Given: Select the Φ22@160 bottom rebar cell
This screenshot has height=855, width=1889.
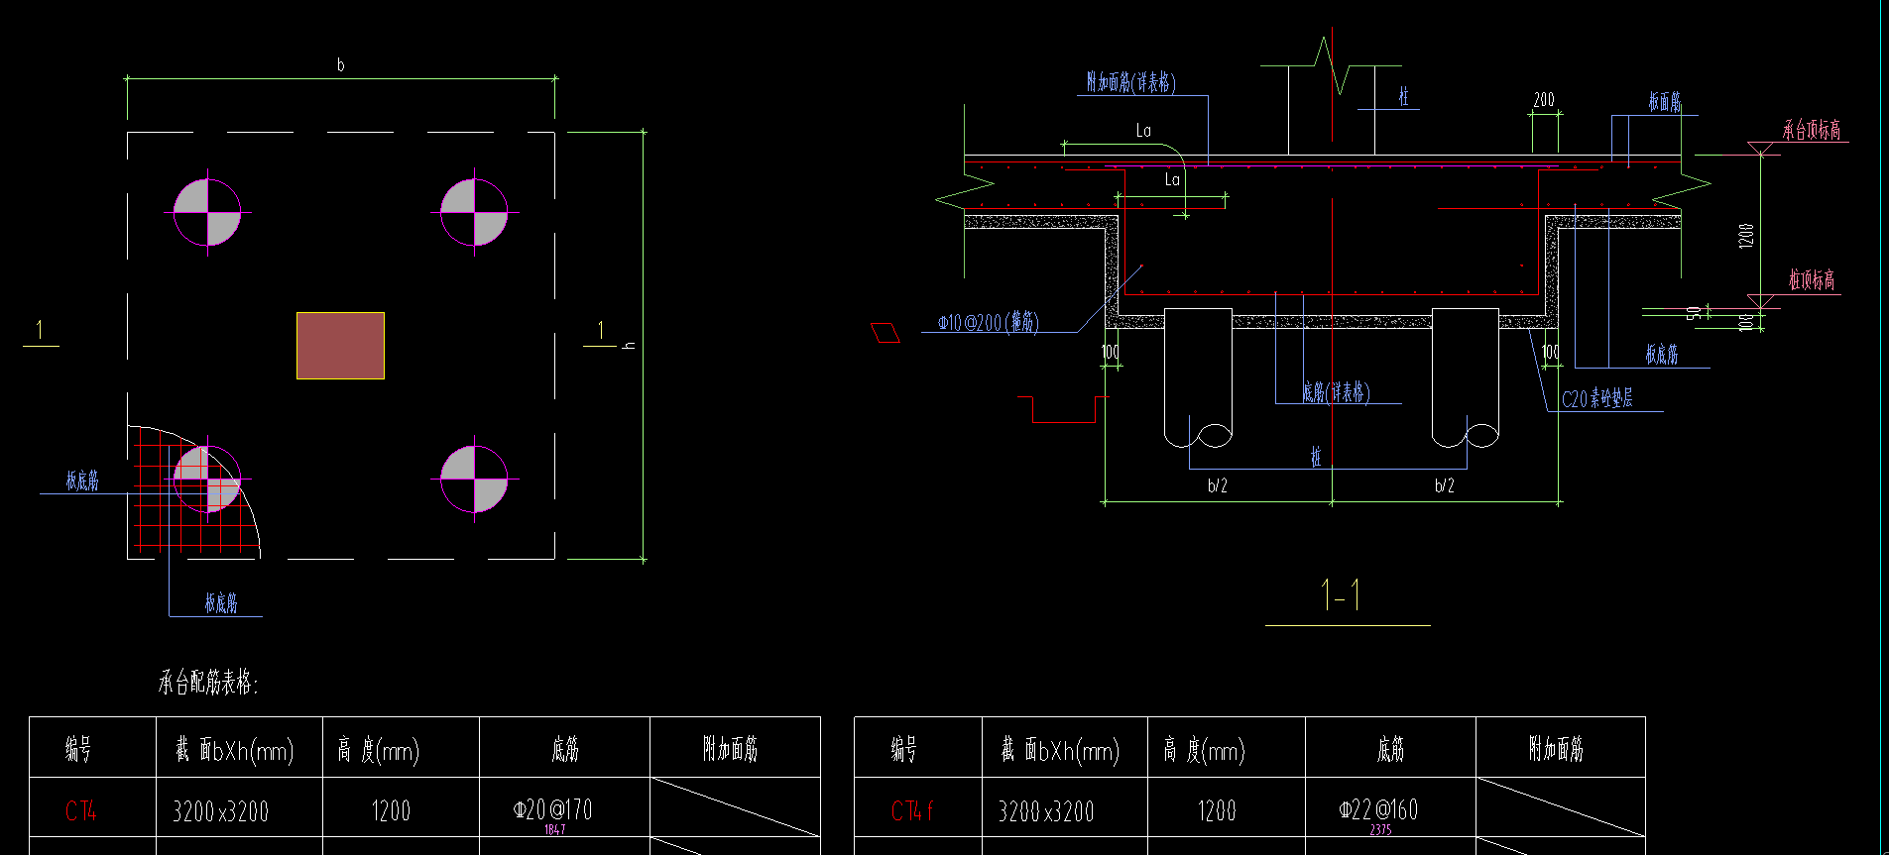Looking at the screenshot, I should [x=1378, y=809].
